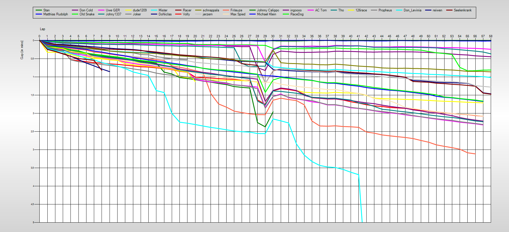
Task: Click the Stan legend entry
Action: click(x=46, y=10)
